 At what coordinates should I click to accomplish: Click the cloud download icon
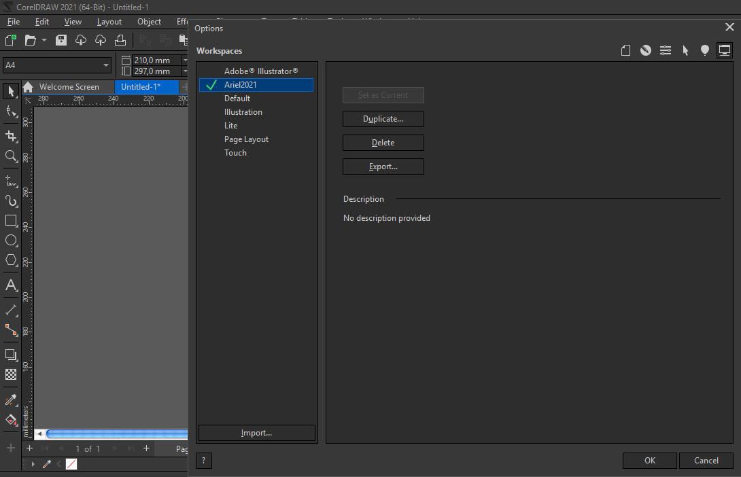81,40
